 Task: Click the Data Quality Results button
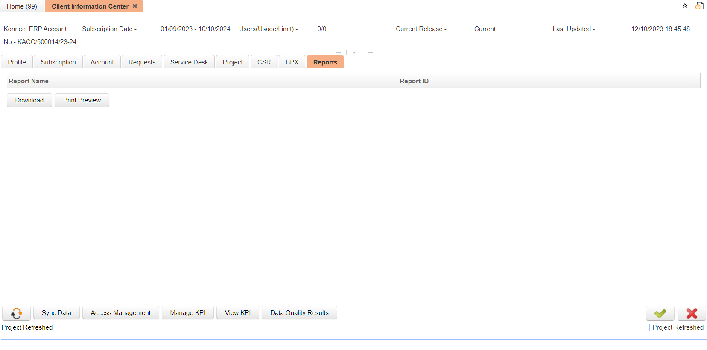[299, 313]
